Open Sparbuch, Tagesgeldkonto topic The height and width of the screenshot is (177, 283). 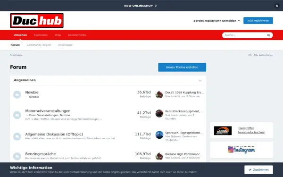point(184,133)
